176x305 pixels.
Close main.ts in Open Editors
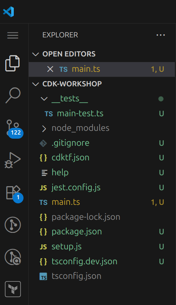(50, 69)
